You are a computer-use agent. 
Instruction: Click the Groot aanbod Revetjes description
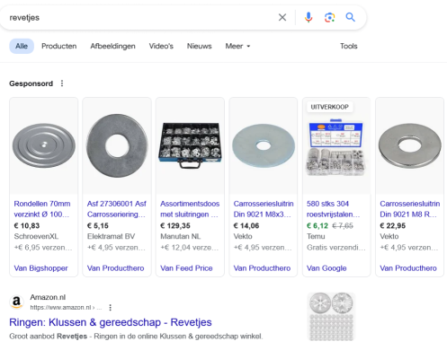136,337
